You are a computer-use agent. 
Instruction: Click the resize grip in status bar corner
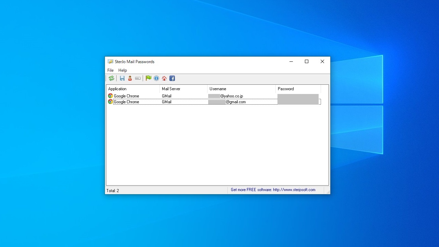point(328,192)
